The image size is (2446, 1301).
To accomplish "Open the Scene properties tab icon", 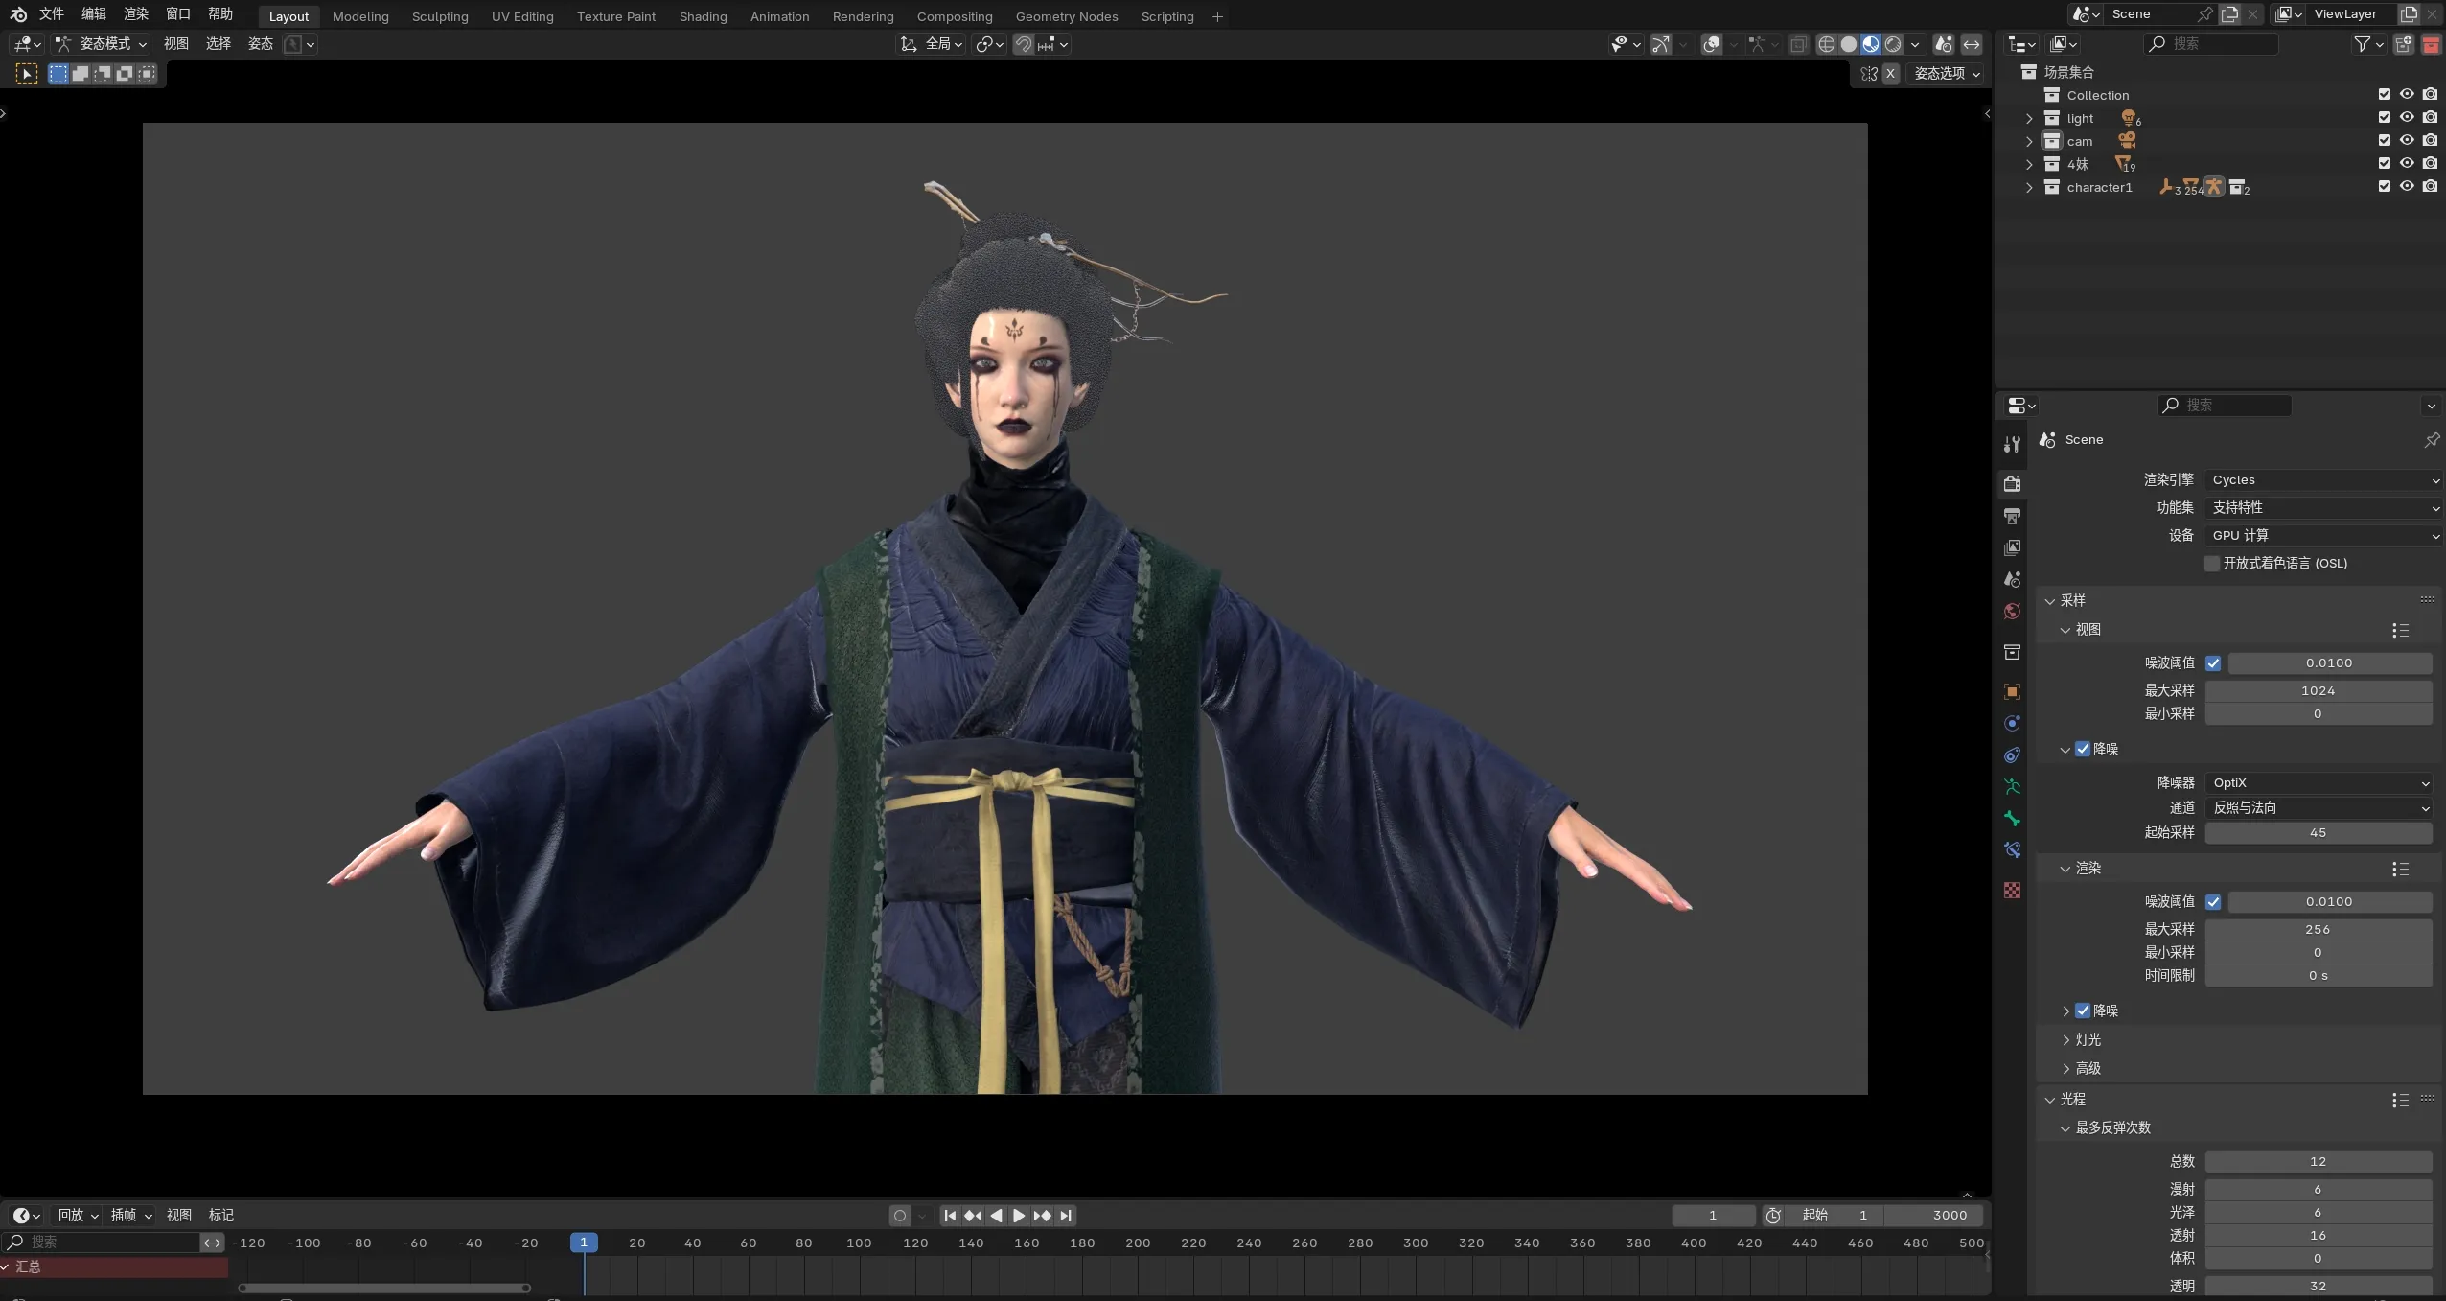I will tap(2012, 579).
